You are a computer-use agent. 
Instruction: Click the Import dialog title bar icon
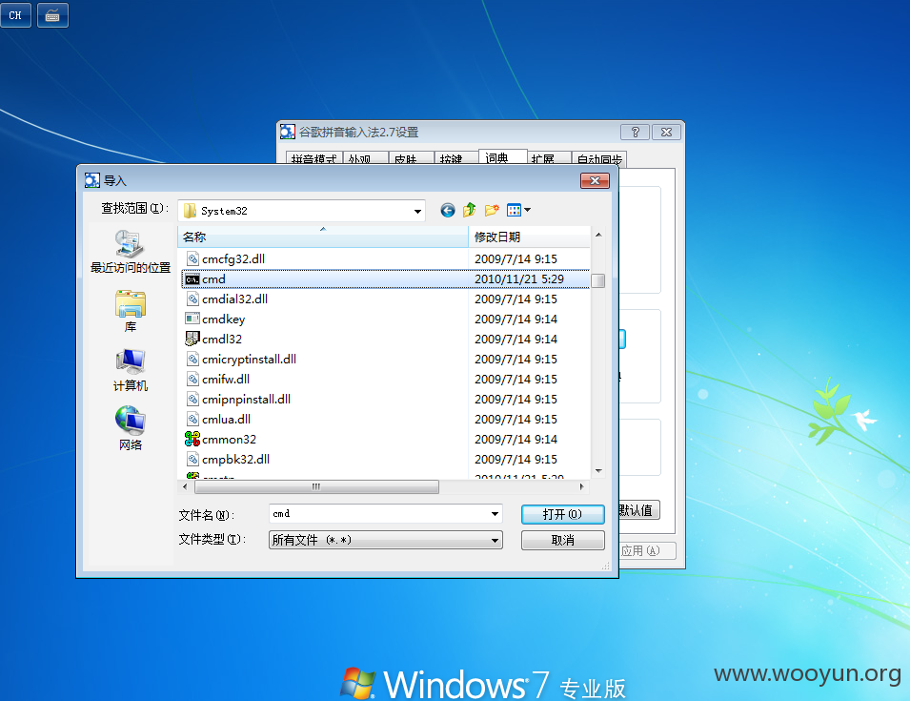pos(91,180)
